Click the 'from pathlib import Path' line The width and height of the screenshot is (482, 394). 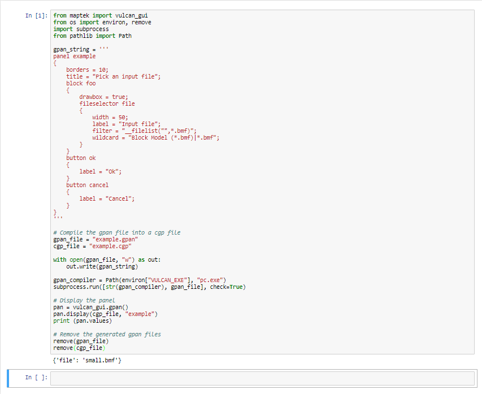point(93,36)
